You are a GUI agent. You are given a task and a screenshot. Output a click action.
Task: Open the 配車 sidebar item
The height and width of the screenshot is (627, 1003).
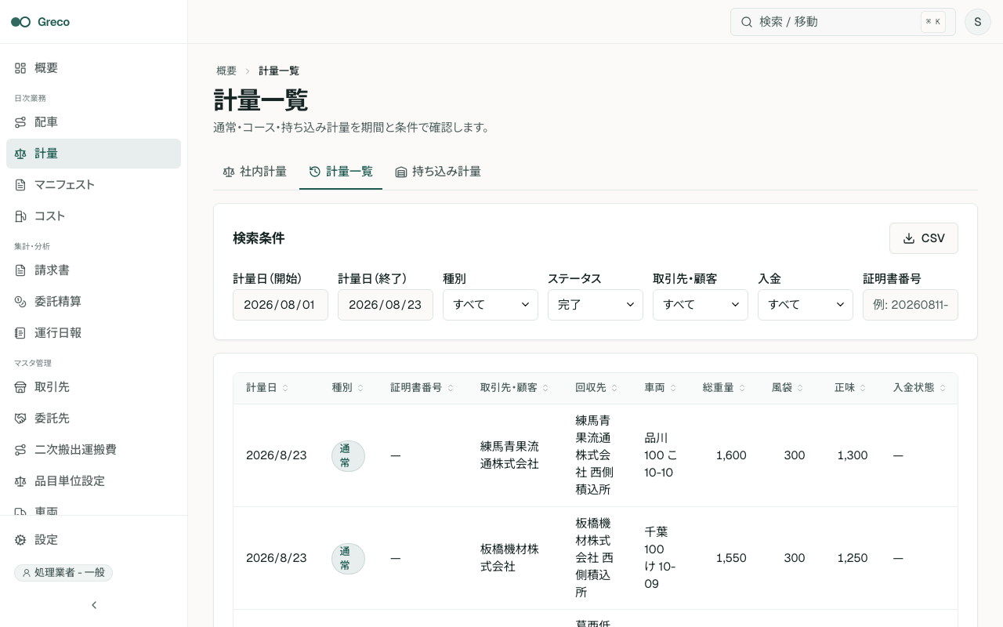click(x=93, y=122)
